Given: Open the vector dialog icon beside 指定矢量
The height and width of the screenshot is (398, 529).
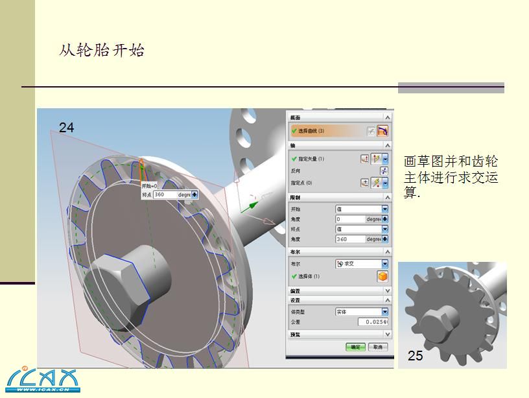Looking at the screenshot, I should point(364,159).
